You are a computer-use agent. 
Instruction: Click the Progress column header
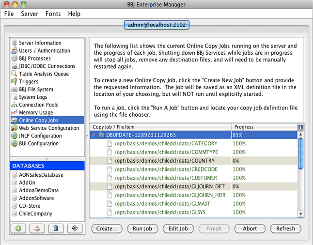[x=264, y=127]
